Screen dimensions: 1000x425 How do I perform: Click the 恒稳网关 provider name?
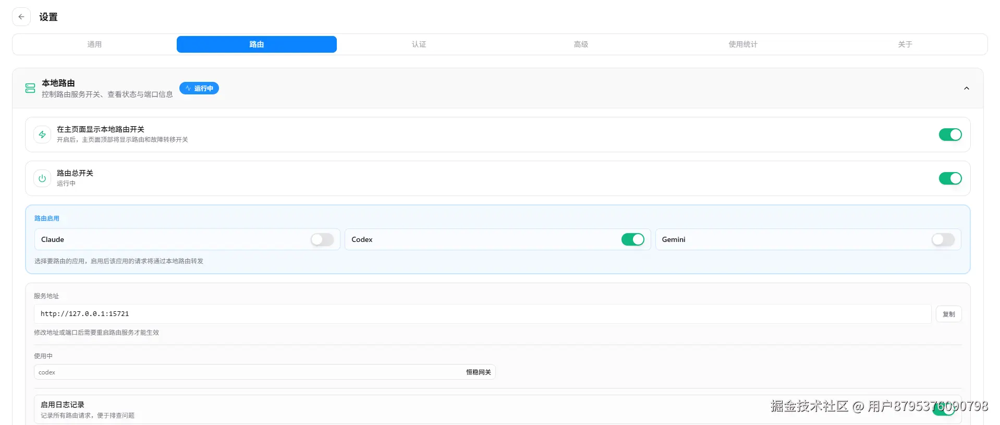[479, 372]
